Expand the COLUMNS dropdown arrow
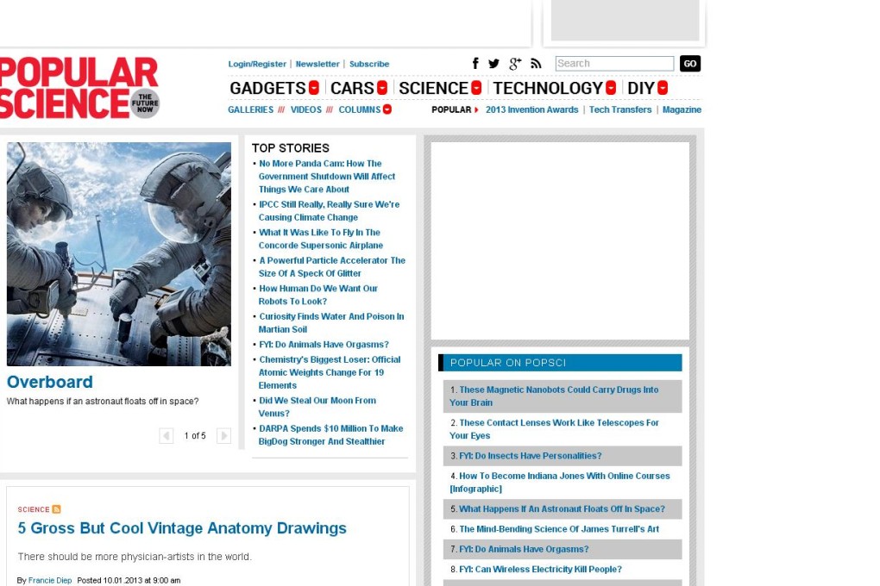 click(387, 109)
